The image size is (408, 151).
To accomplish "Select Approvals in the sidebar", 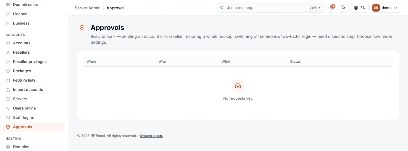I will tap(34, 127).
